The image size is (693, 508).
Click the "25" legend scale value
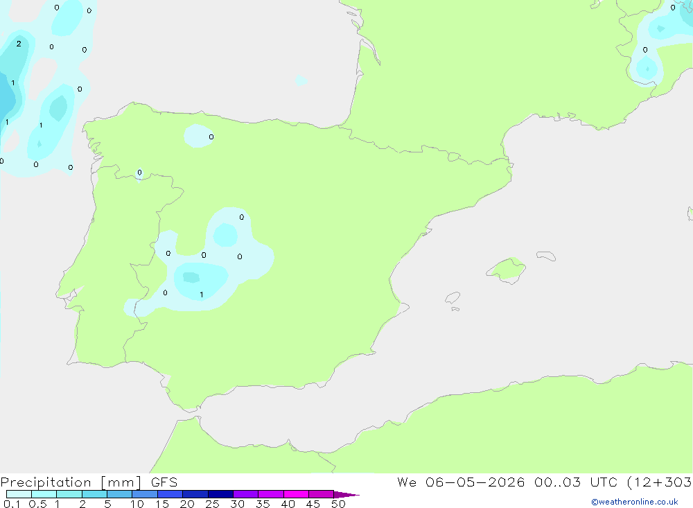coord(213,504)
